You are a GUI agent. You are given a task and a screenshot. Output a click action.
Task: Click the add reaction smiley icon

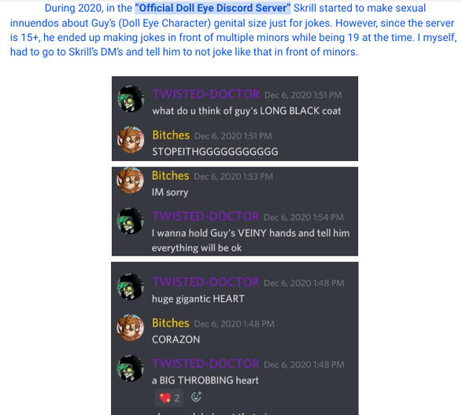196,397
